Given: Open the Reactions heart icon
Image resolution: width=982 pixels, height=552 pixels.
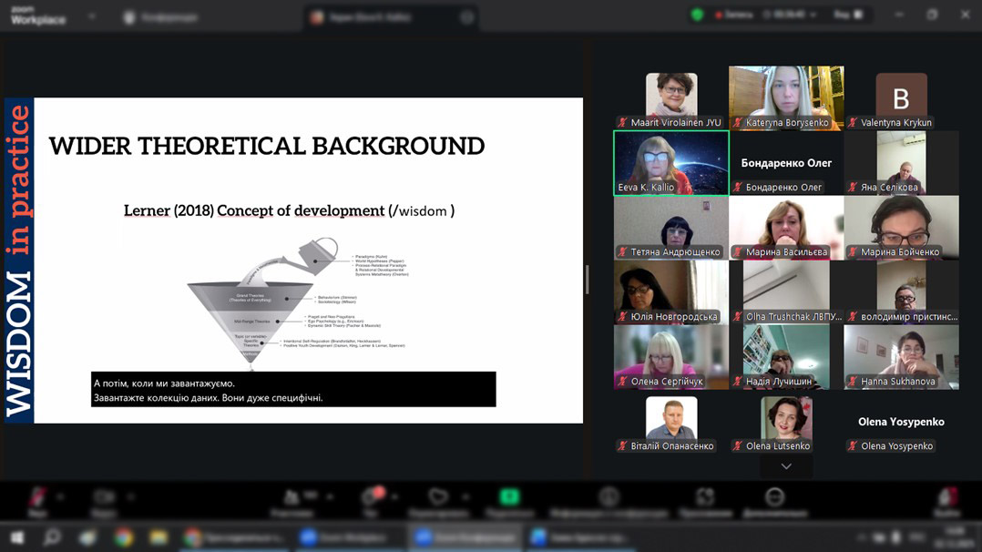Looking at the screenshot, I should 439,498.
